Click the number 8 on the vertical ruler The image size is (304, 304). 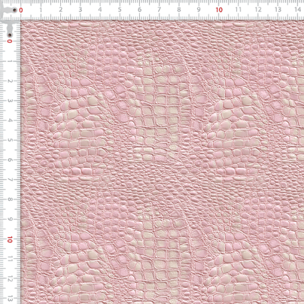(x=10, y=199)
